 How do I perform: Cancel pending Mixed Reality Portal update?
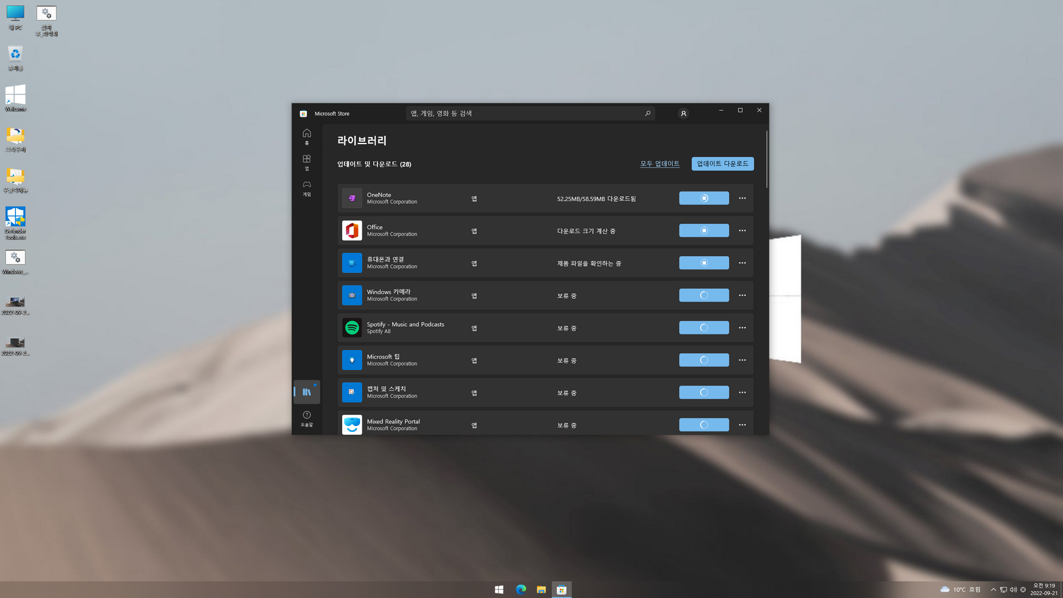tap(704, 425)
